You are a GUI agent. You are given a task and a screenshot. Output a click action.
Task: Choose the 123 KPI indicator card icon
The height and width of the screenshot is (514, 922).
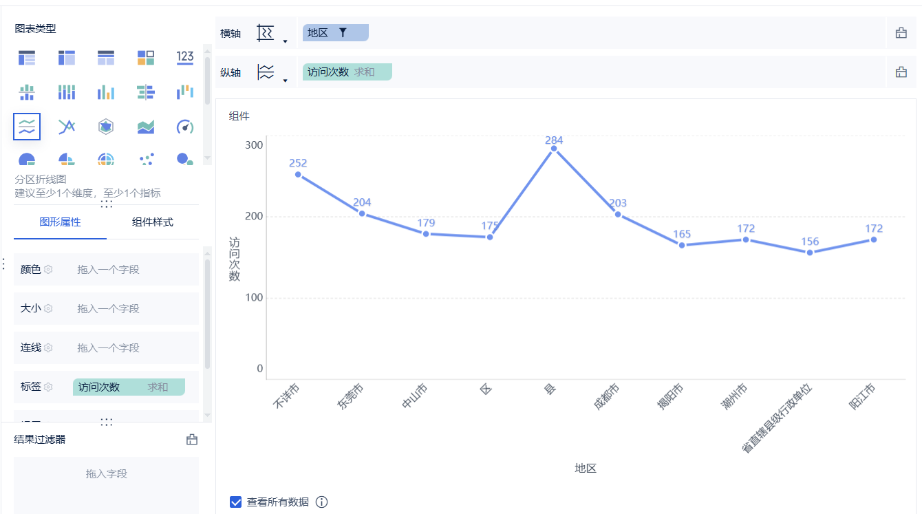pos(185,57)
